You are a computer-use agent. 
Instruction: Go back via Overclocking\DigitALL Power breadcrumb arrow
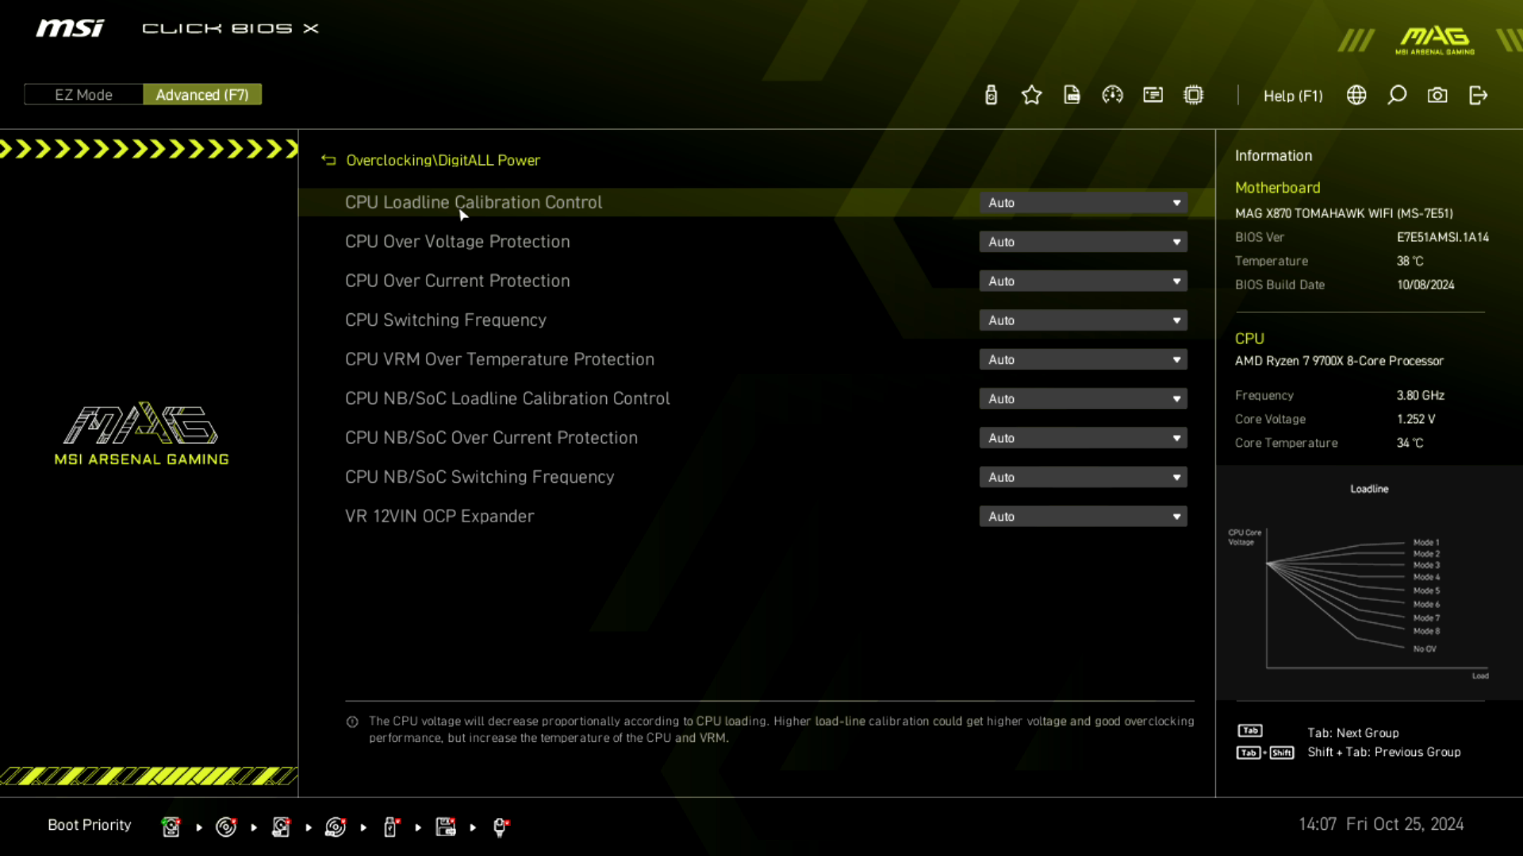328,160
